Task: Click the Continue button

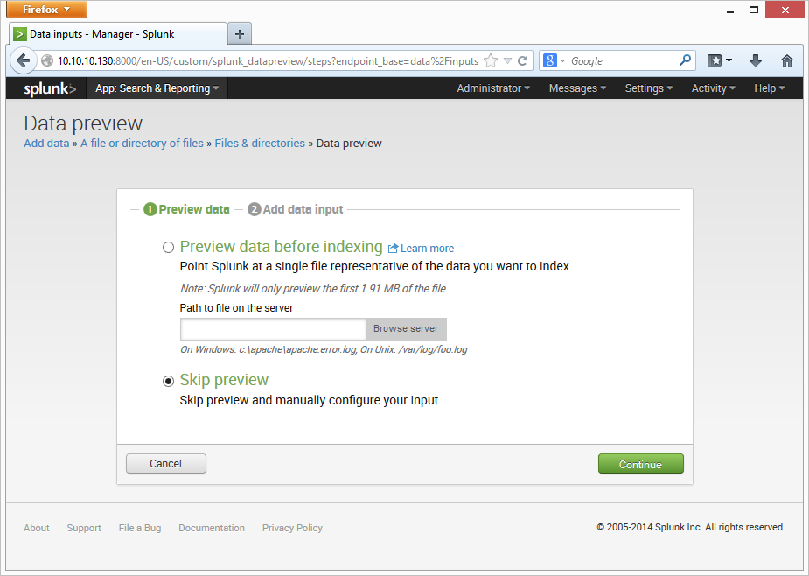Action: 641,464
